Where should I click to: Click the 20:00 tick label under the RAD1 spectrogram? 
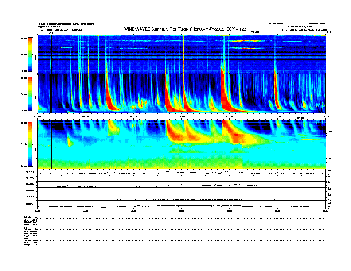click(x=277, y=116)
